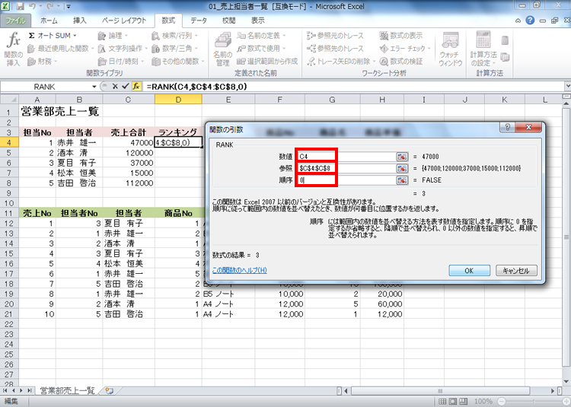Expand the formula bar

[x=567, y=87]
